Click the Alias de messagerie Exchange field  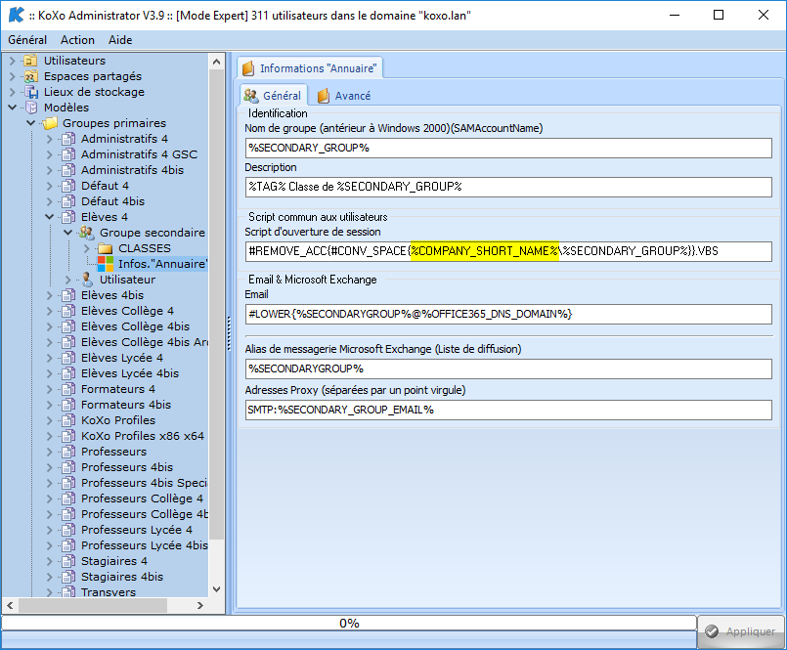pos(508,368)
